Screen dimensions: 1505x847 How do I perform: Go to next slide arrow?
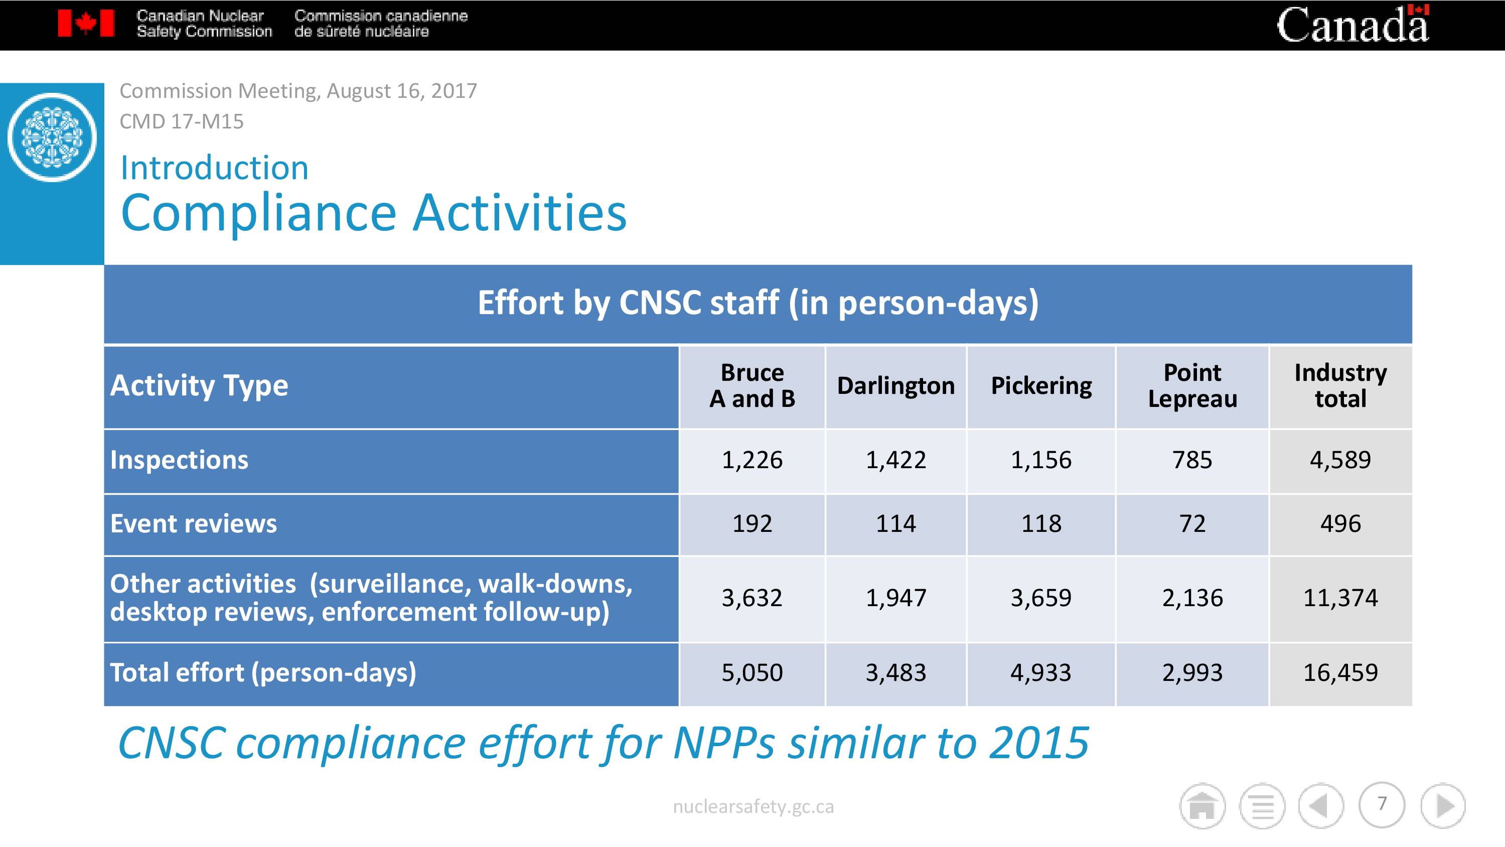(x=1443, y=806)
